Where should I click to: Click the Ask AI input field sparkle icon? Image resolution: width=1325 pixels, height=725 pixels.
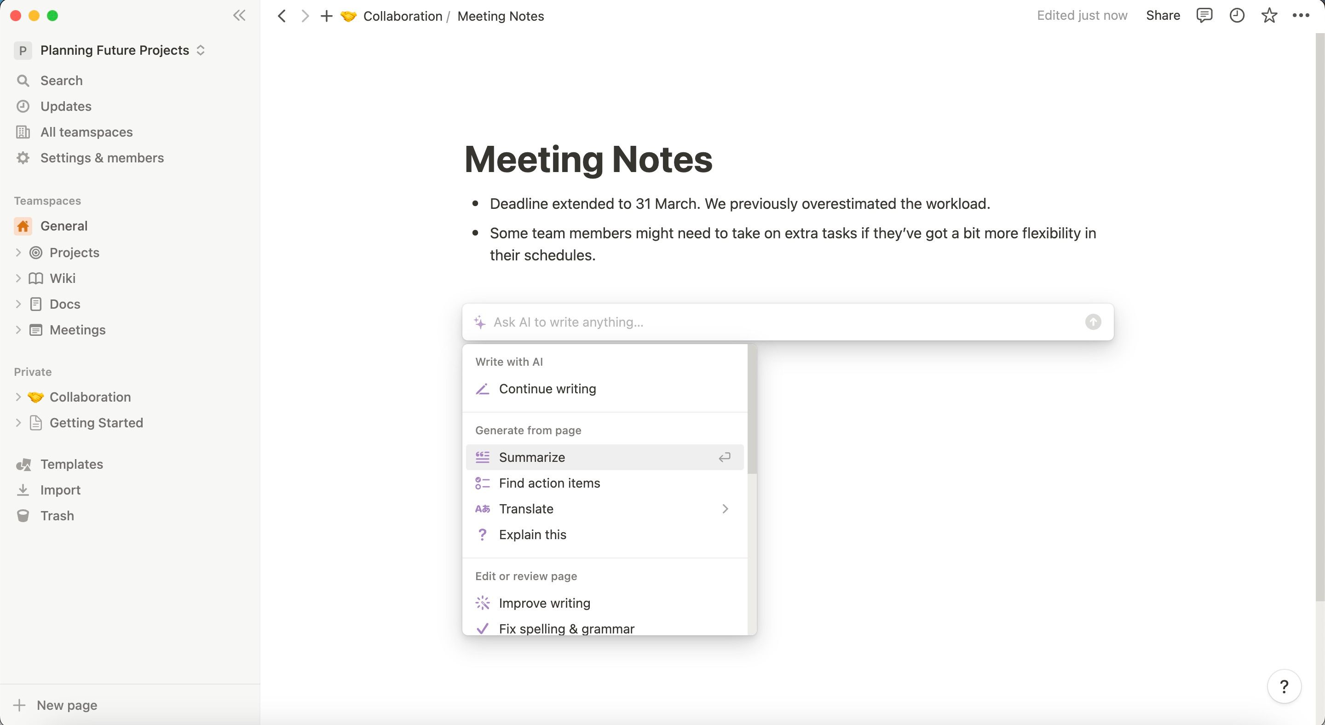tap(480, 322)
